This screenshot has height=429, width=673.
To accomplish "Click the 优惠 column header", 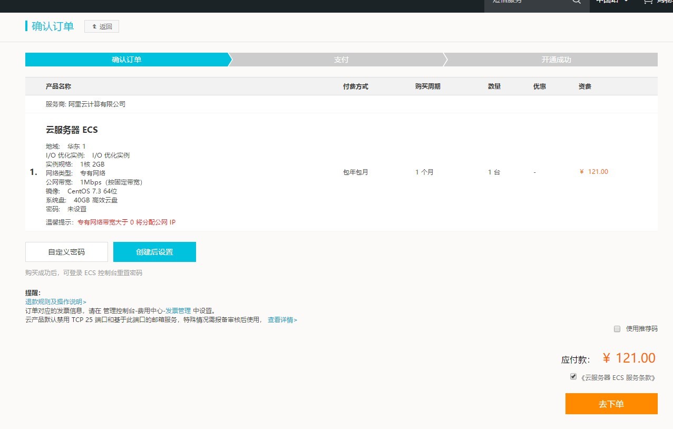I will [540, 86].
